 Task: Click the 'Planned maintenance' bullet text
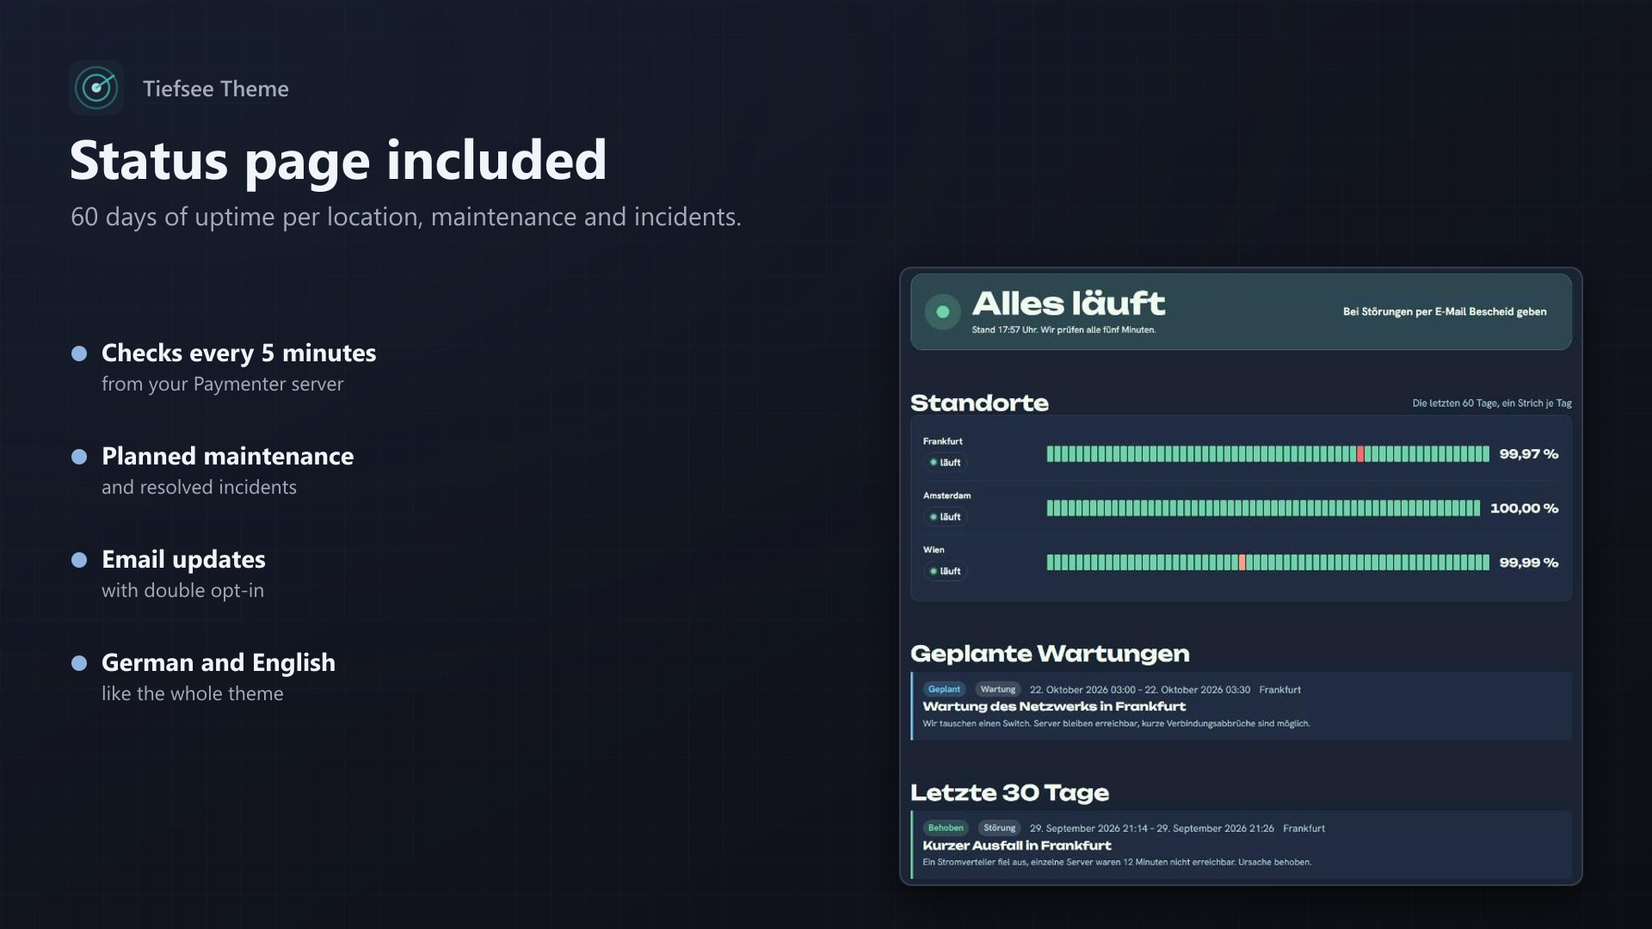click(x=227, y=456)
